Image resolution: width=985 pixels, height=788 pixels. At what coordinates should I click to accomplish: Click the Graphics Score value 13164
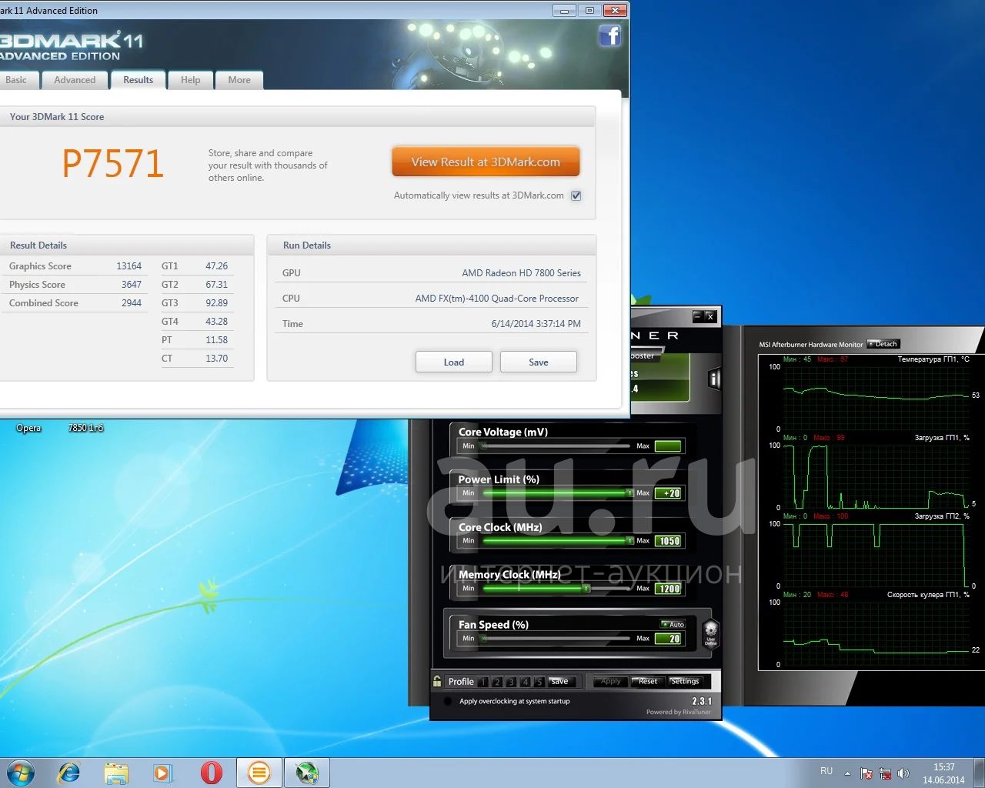129,266
